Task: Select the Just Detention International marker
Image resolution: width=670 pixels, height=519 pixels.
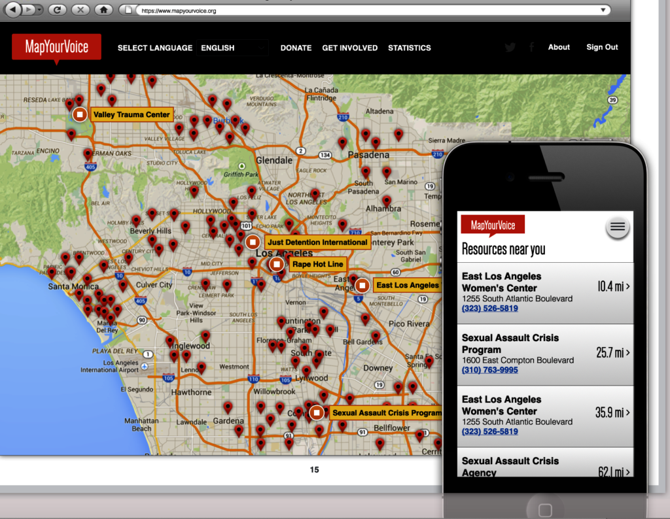Action: tap(253, 242)
